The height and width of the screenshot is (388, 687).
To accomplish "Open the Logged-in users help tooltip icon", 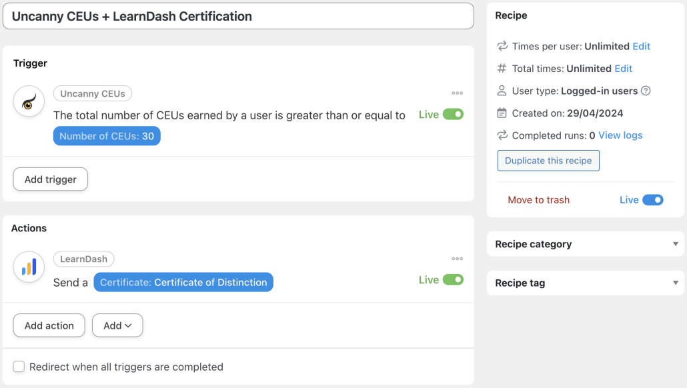I will point(645,91).
